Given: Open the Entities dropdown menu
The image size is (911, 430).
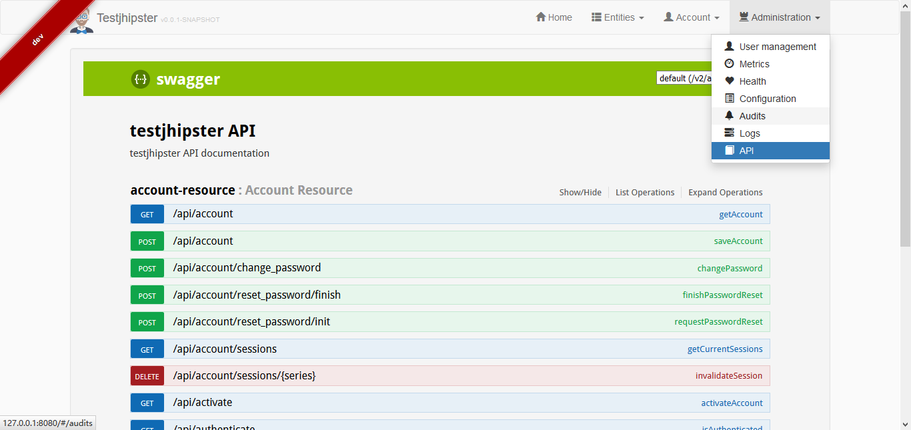Looking at the screenshot, I should pyautogui.click(x=618, y=17).
